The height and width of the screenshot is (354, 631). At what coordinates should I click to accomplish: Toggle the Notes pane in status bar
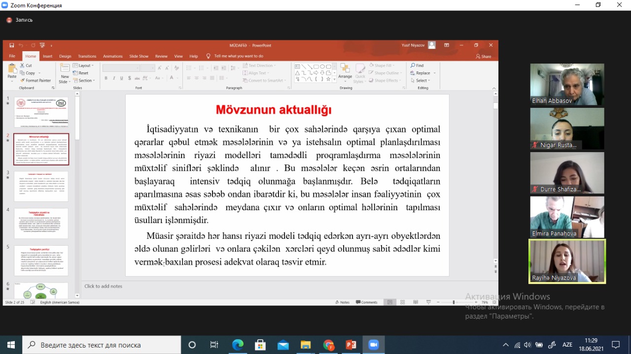point(342,302)
